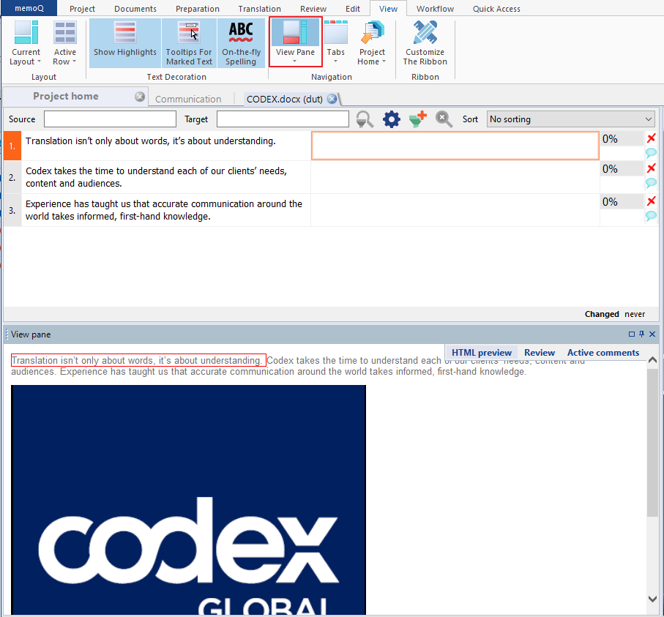664x617 pixels.
Task: Switch to the Workflow ribbon tab
Action: pos(435,9)
